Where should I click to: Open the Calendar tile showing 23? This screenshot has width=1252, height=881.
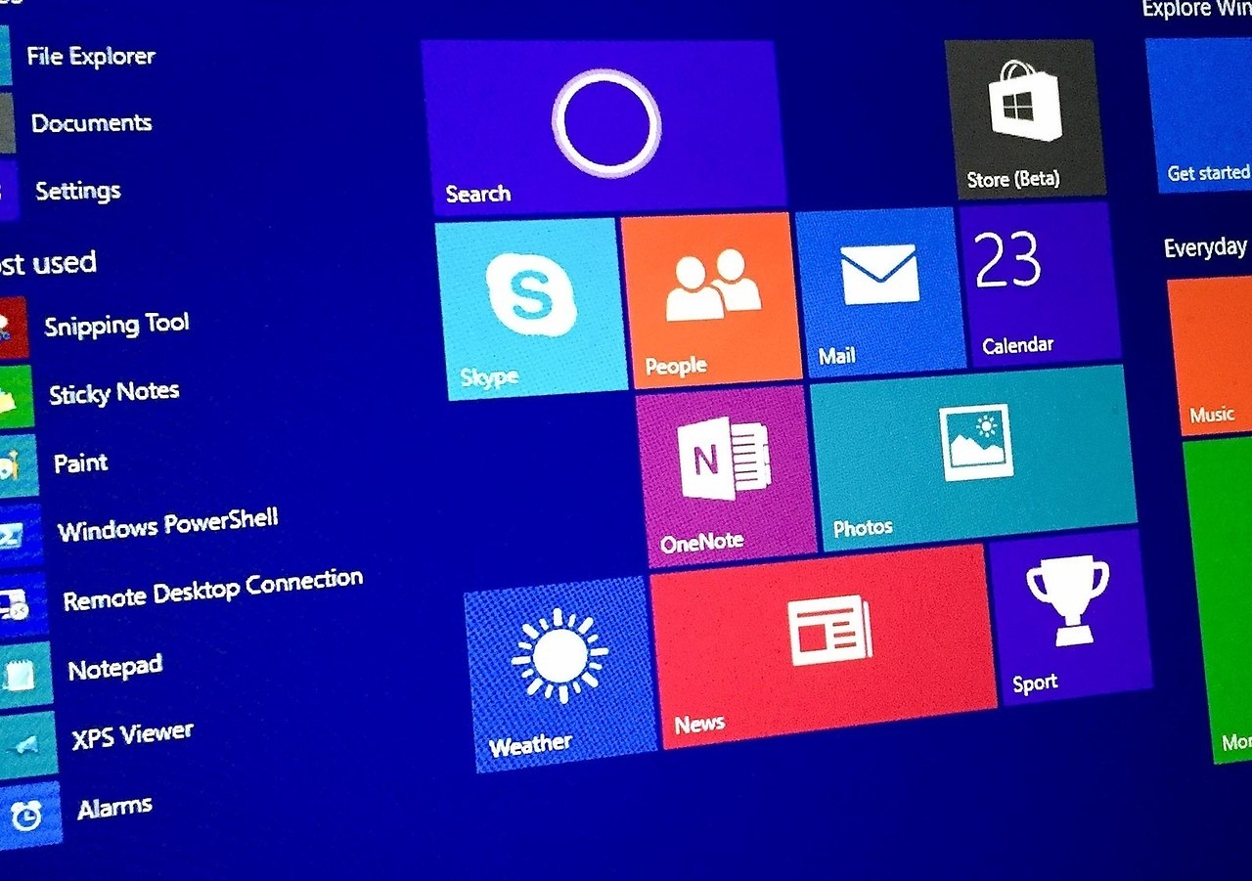pyautogui.click(x=1039, y=285)
